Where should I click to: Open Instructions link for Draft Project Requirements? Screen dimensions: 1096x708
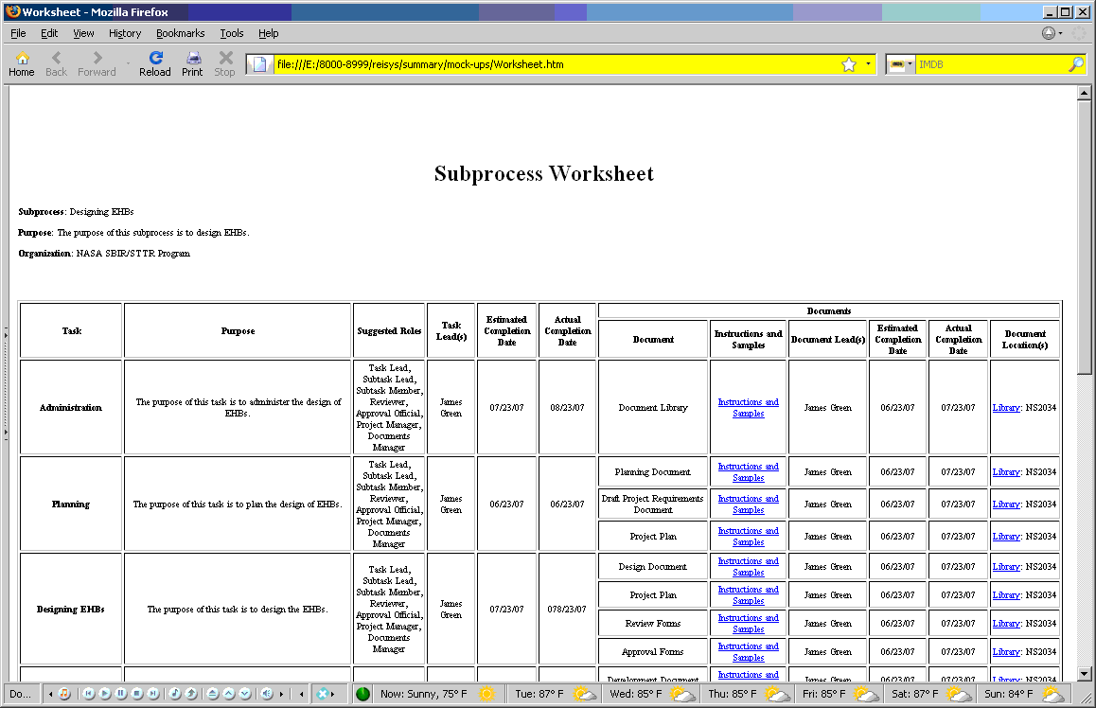tap(748, 504)
